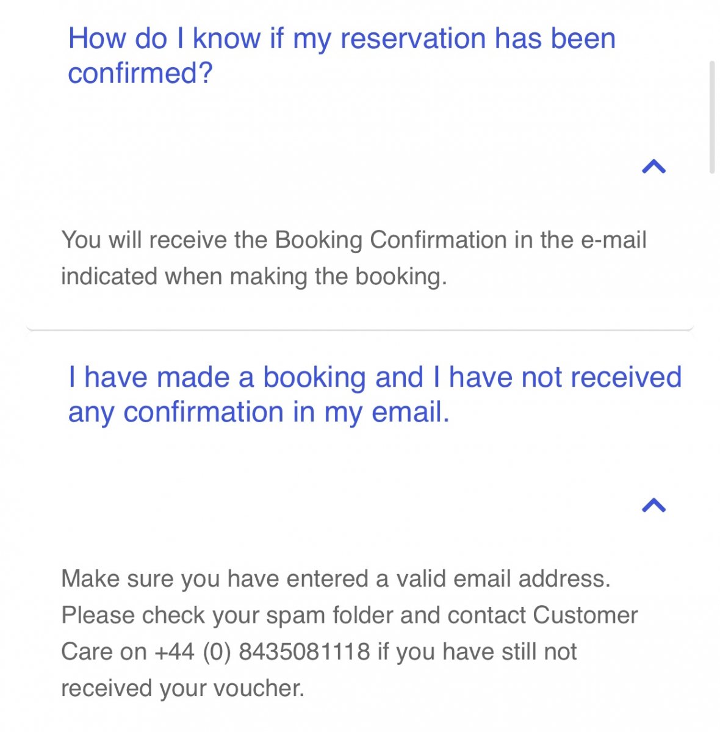This screenshot has width=720, height=732.
Task: Click the word 'confirmed?' in the first question
Action: (140, 73)
